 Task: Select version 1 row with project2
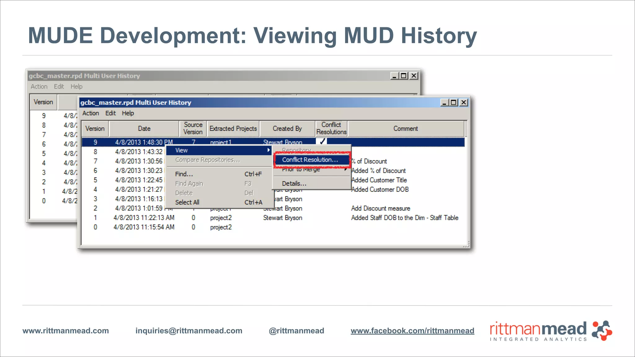pos(221,218)
